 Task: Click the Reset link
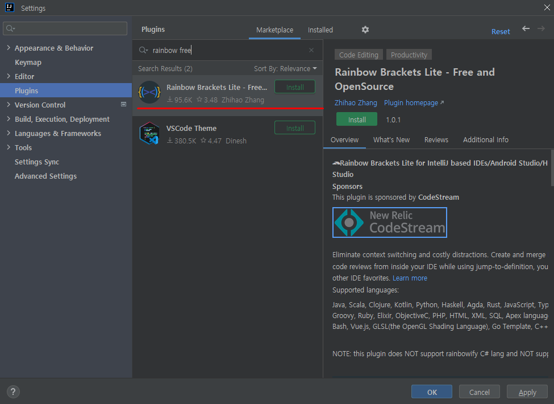501,31
